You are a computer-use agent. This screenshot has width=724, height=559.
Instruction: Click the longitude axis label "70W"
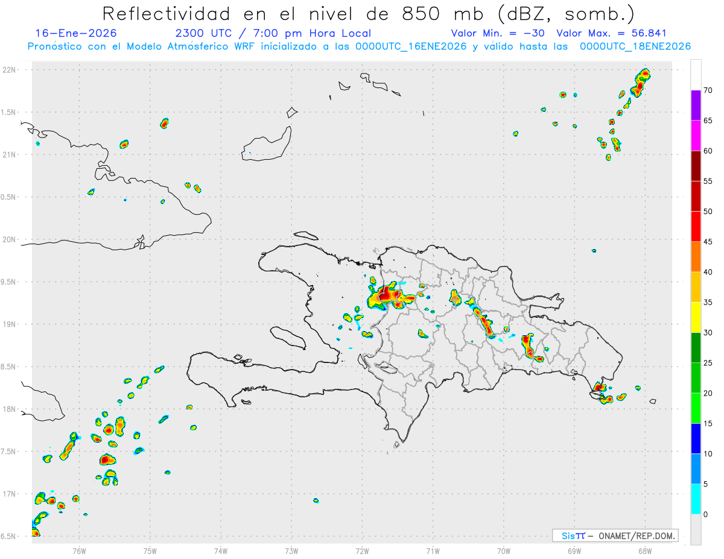[x=504, y=551]
